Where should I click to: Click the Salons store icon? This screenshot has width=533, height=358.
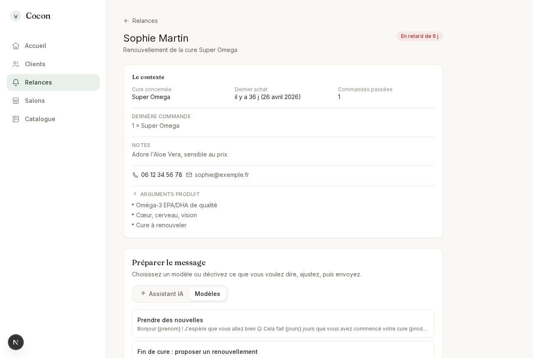(x=16, y=101)
